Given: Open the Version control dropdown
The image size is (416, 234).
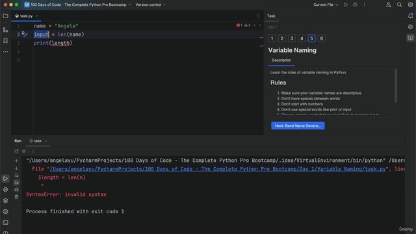Looking at the screenshot, I should 150,5.
